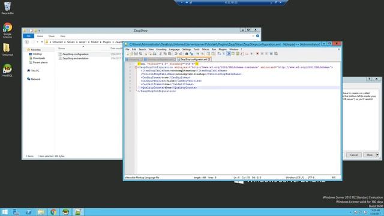This screenshot has width=384, height=216.
Task: Open Find with the binoculars icon
Action: (187, 53)
